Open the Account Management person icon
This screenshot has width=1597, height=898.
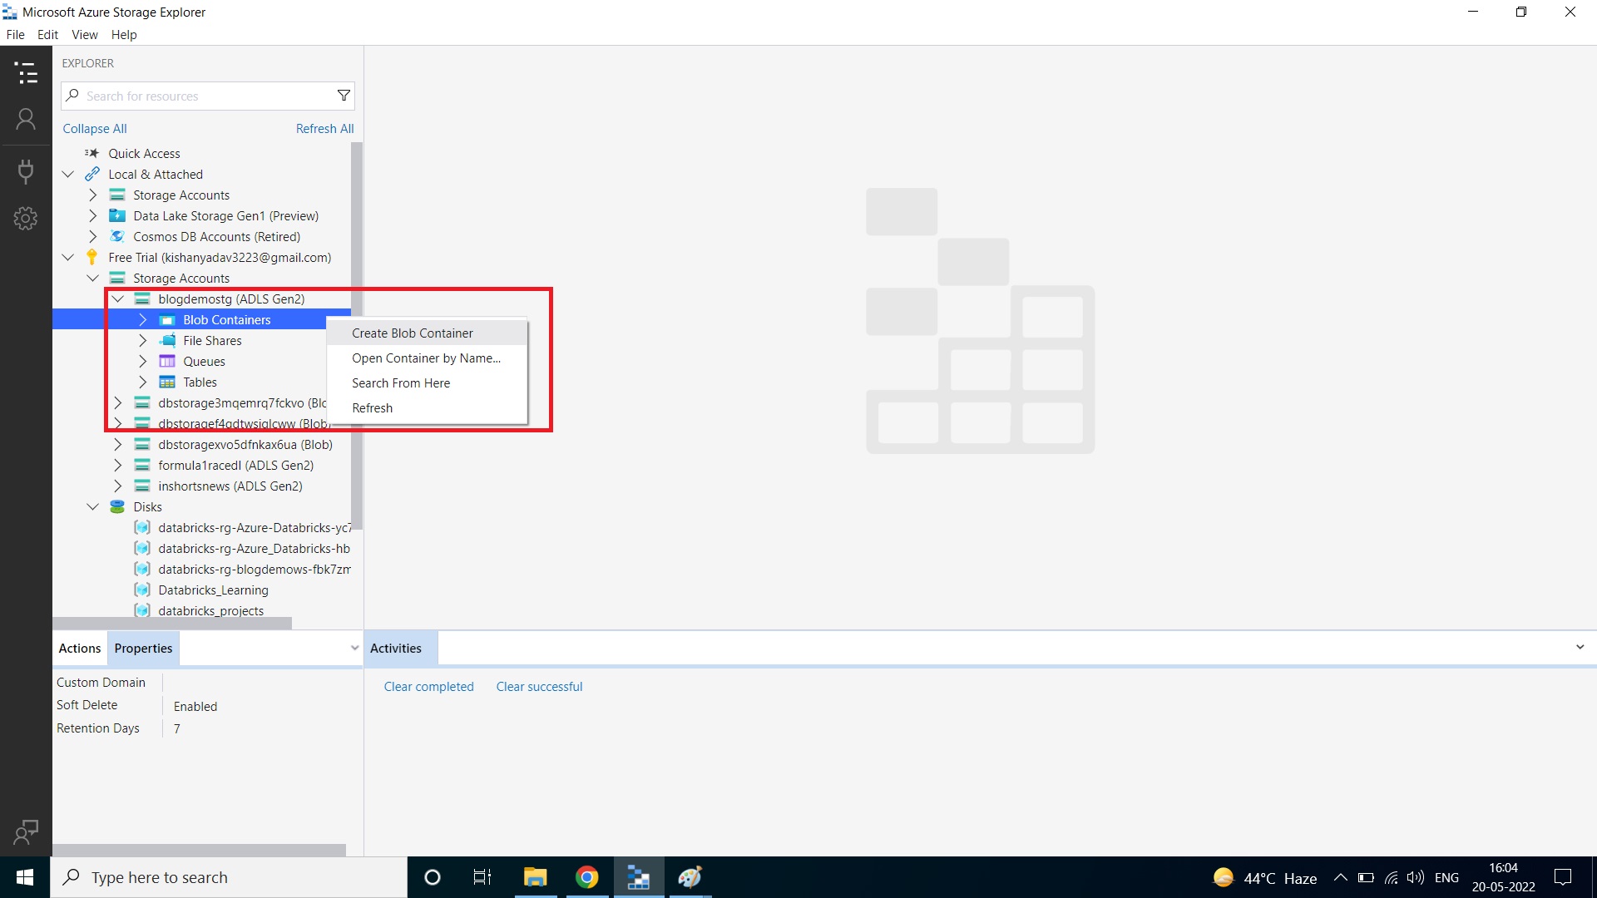point(26,120)
